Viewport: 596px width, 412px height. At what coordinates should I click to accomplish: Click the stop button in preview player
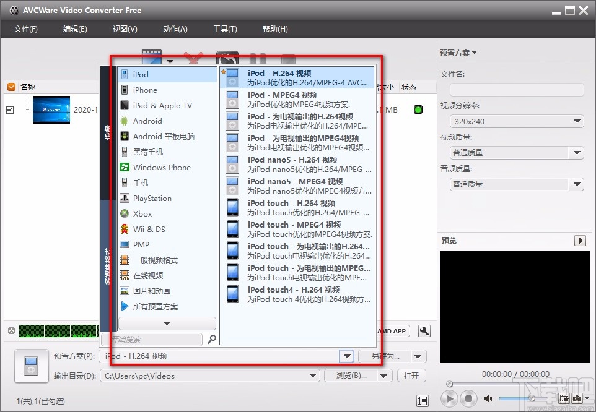[x=468, y=399]
